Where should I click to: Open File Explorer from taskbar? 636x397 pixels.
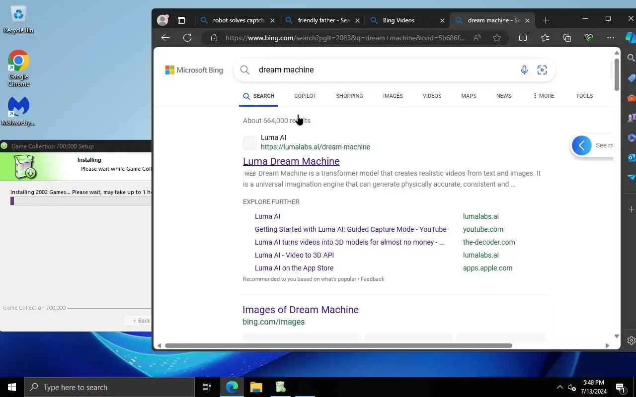[256, 387]
